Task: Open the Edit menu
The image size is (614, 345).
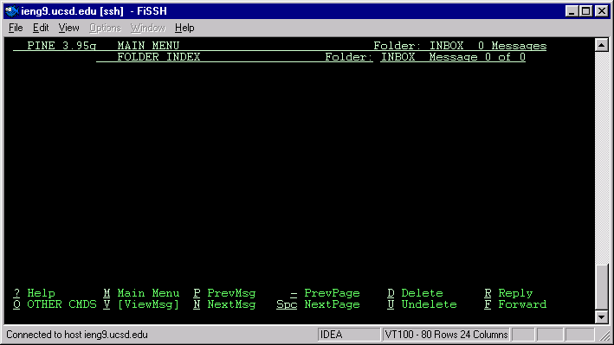Action: 41,28
